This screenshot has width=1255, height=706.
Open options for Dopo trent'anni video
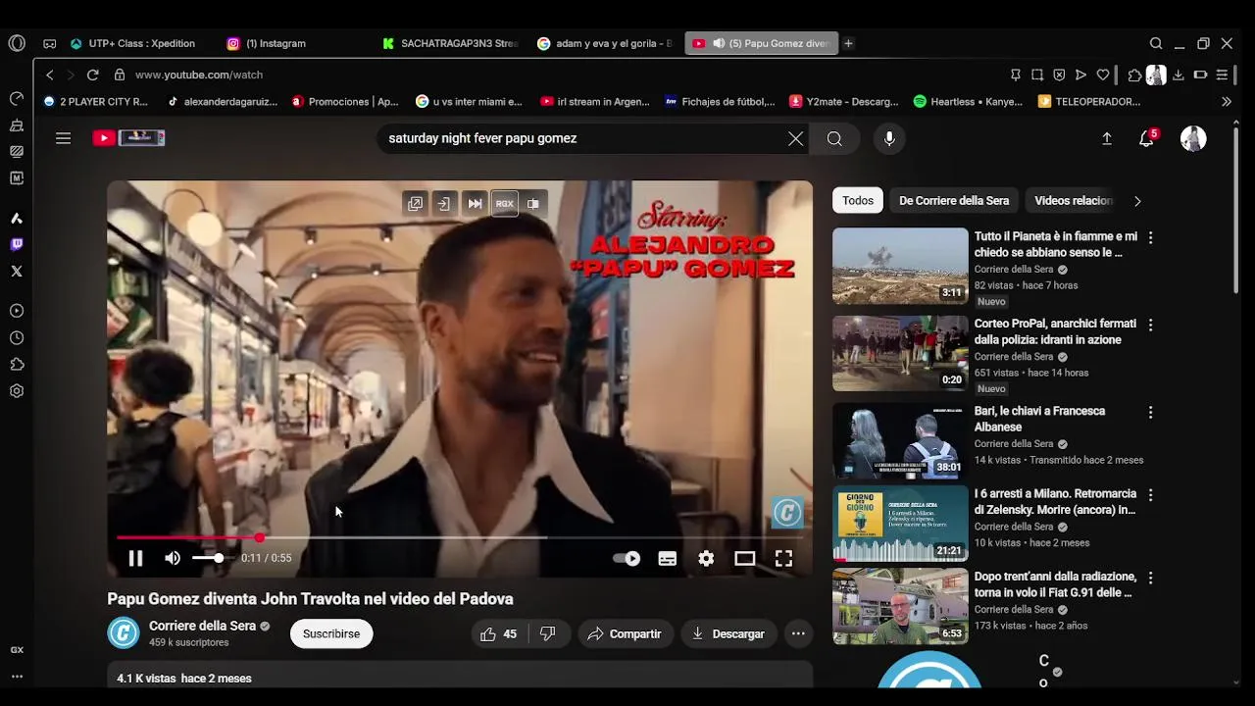click(1150, 578)
